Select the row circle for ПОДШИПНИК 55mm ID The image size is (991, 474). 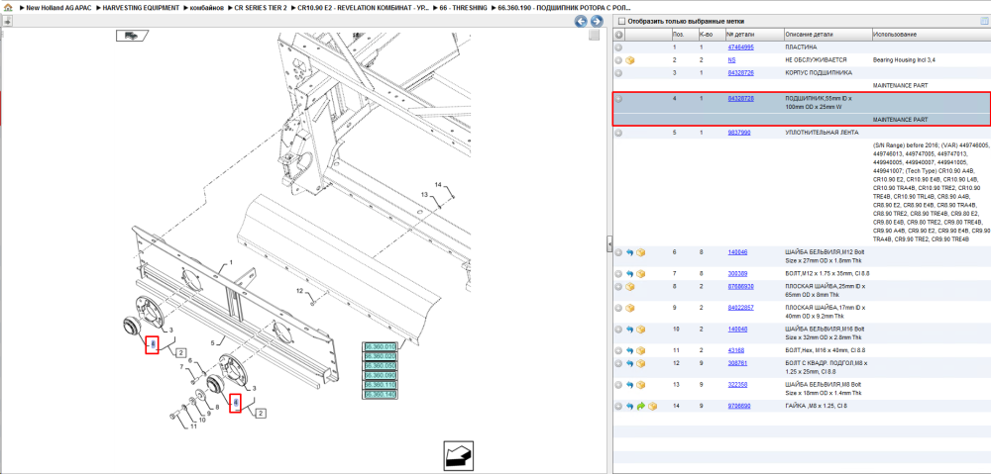click(x=618, y=99)
